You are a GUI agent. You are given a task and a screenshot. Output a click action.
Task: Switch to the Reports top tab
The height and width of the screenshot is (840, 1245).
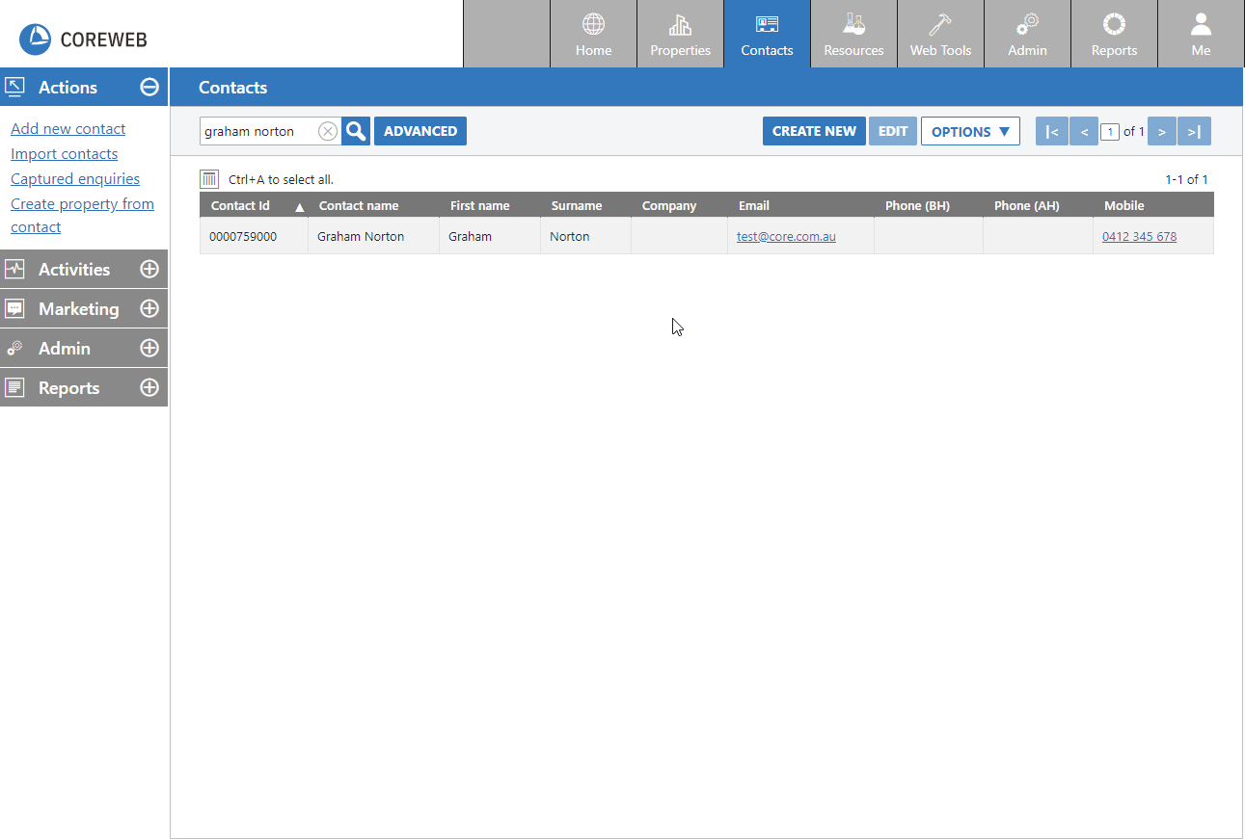(1114, 35)
